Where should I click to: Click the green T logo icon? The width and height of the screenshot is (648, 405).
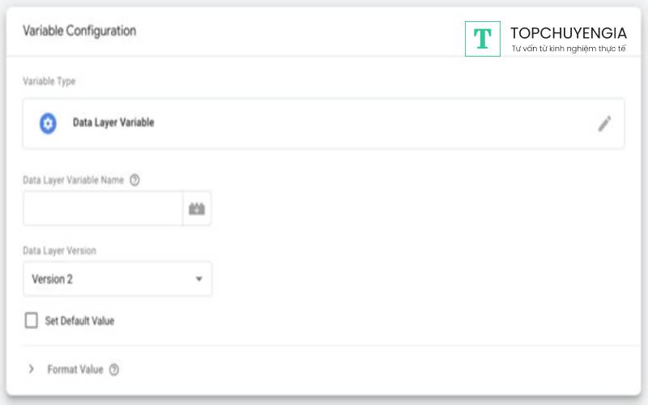pos(483,39)
